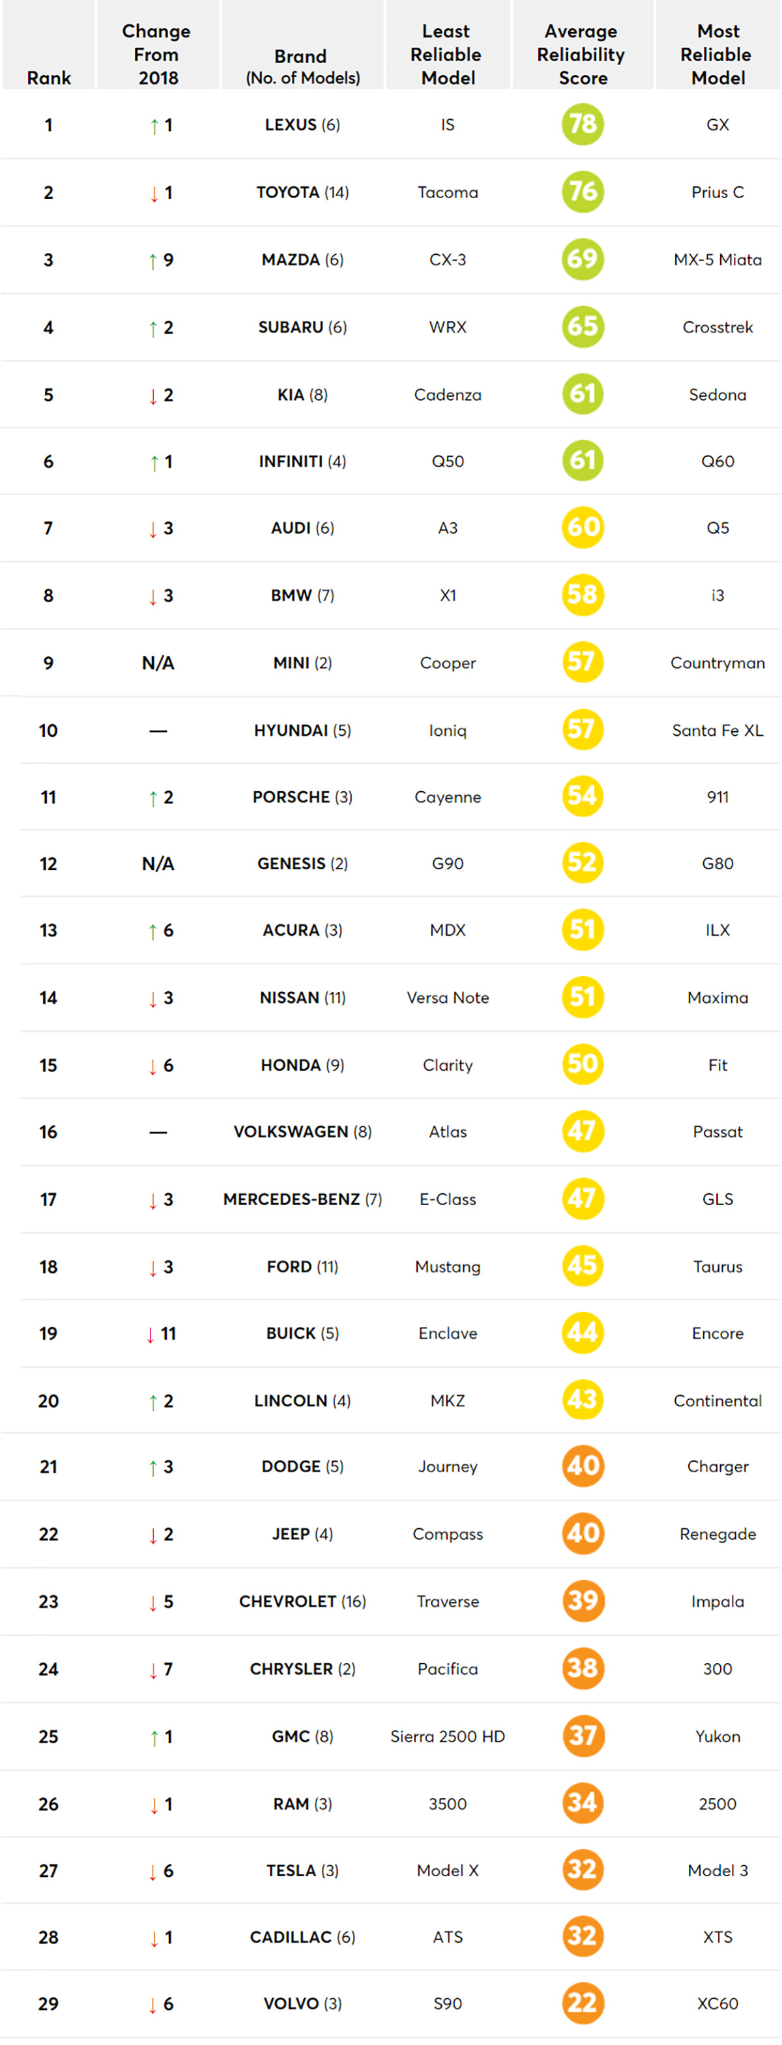Viewport: 782px width, 2045px height.
Task: Click Volvo's orange 22 score badge
Action: coord(582,2003)
